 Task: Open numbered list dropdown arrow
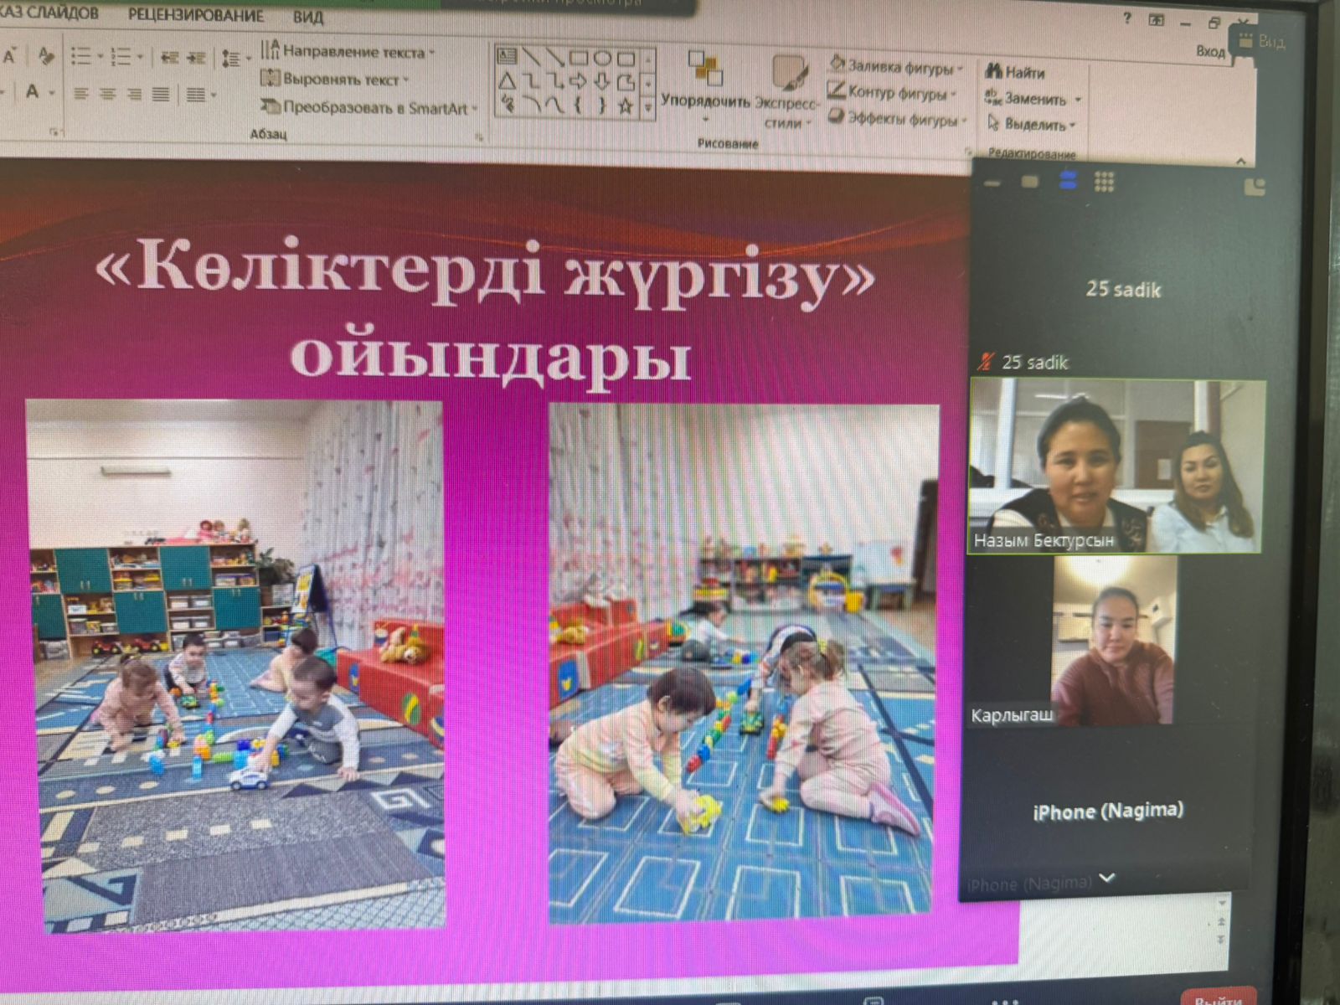[140, 58]
